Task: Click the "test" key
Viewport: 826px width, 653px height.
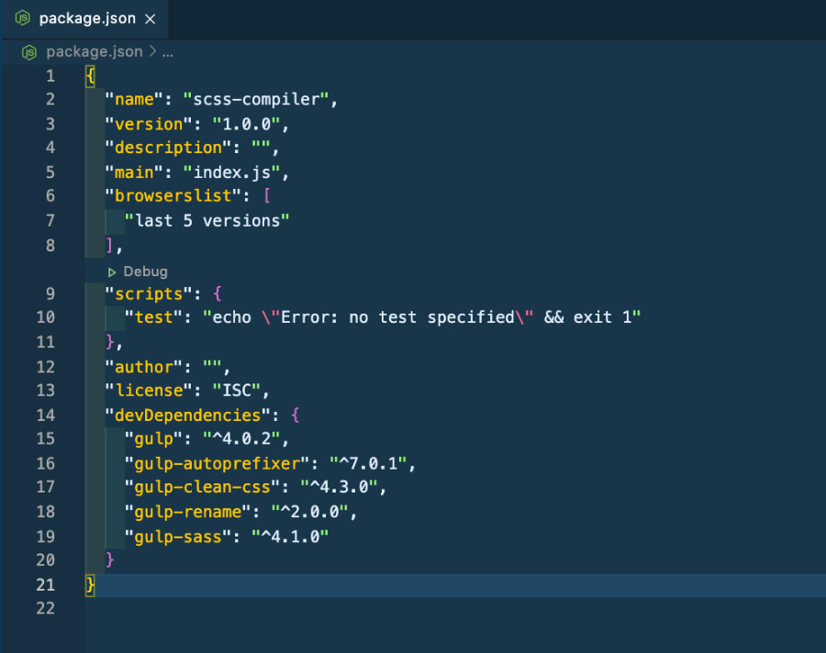Action: coord(154,317)
